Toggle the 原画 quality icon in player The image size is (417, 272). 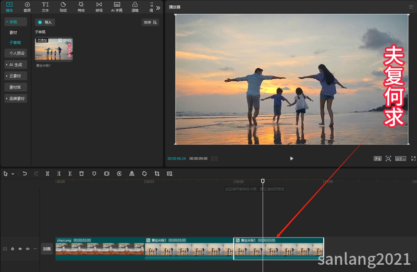(x=377, y=159)
